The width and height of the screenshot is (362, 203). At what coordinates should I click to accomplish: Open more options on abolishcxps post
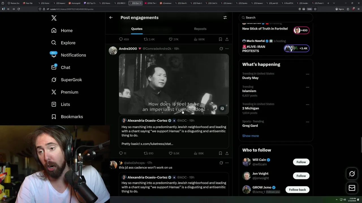(x=227, y=163)
